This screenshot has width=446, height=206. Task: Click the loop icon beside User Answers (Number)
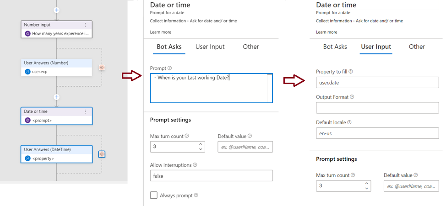pyautogui.click(x=102, y=68)
